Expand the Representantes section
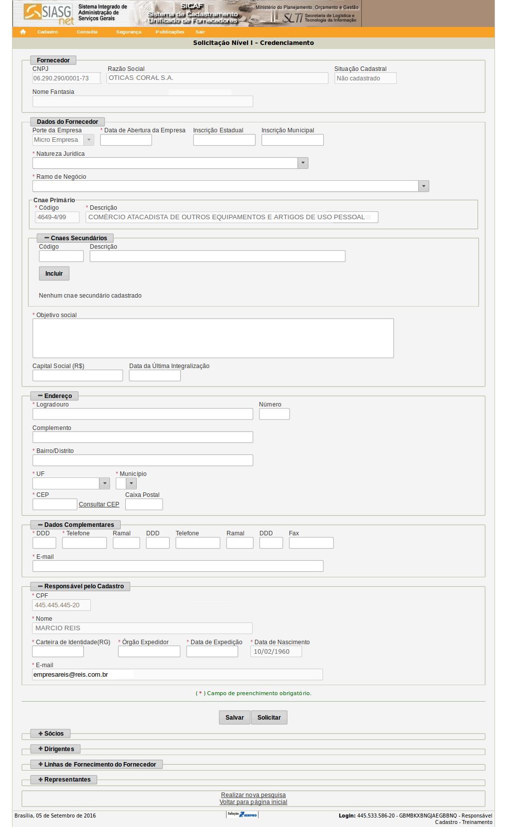 (x=64, y=780)
